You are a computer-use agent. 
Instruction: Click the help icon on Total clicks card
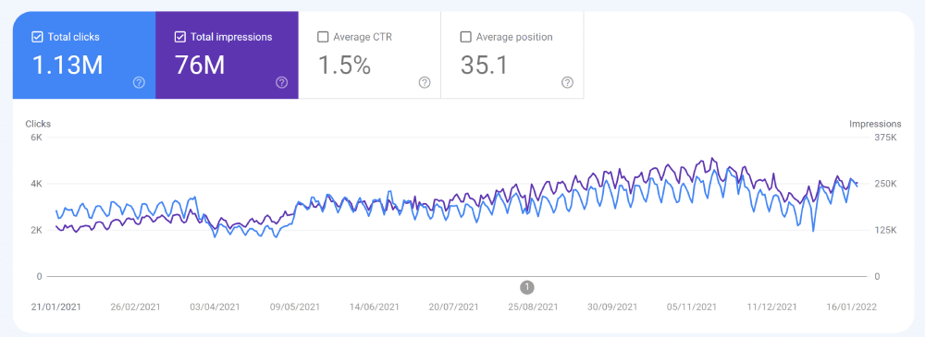pyautogui.click(x=140, y=82)
